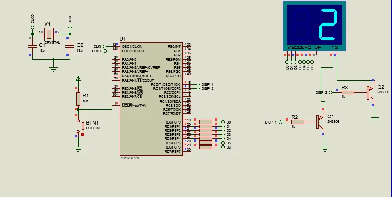Click the 'RA0/AN0' pin label

pyautogui.click(x=129, y=59)
